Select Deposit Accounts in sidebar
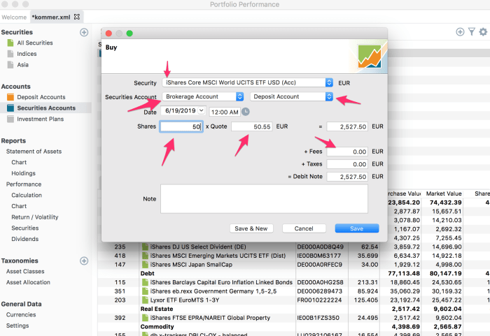 click(41, 97)
